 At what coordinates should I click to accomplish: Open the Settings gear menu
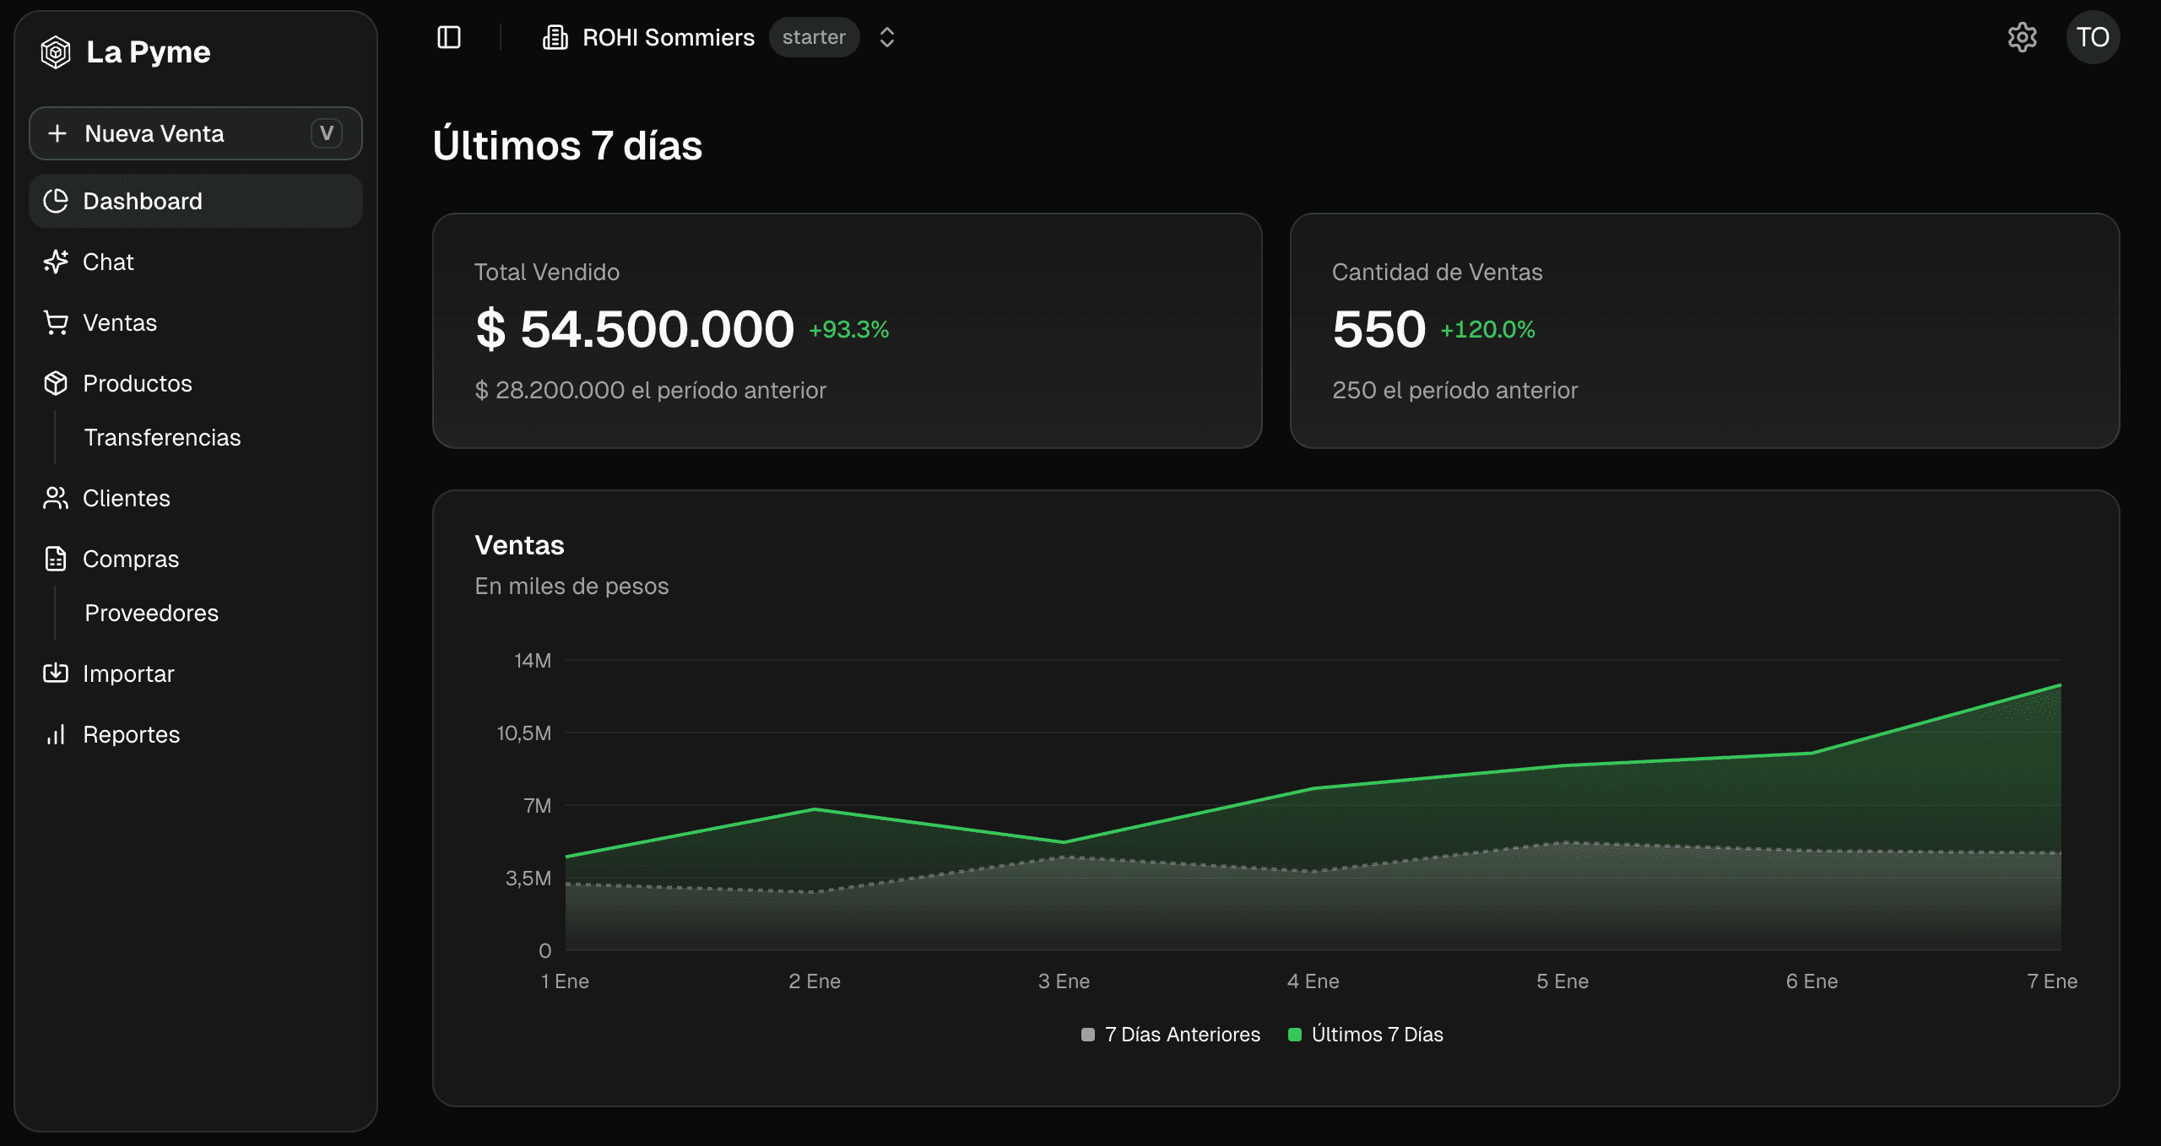(2023, 37)
